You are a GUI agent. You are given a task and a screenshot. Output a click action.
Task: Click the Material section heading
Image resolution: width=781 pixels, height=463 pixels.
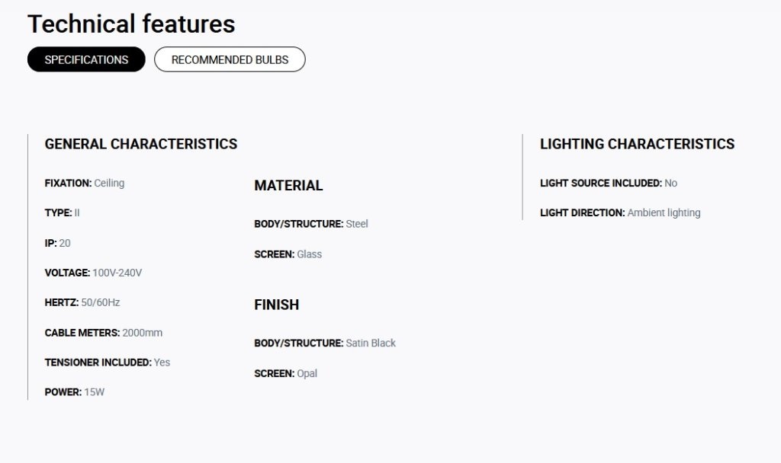[288, 186]
